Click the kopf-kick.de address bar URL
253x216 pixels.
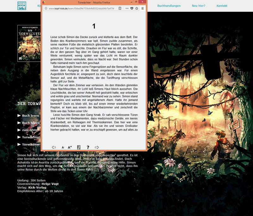(x=82, y=9)
